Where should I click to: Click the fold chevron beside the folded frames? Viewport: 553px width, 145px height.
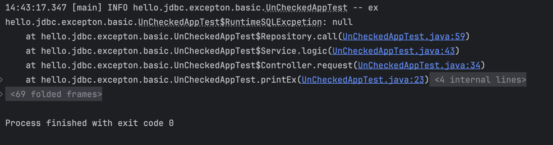tap(2, 94)
